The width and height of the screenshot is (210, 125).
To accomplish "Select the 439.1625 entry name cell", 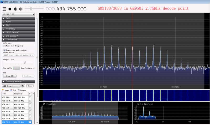I will [x=8, y=108].
